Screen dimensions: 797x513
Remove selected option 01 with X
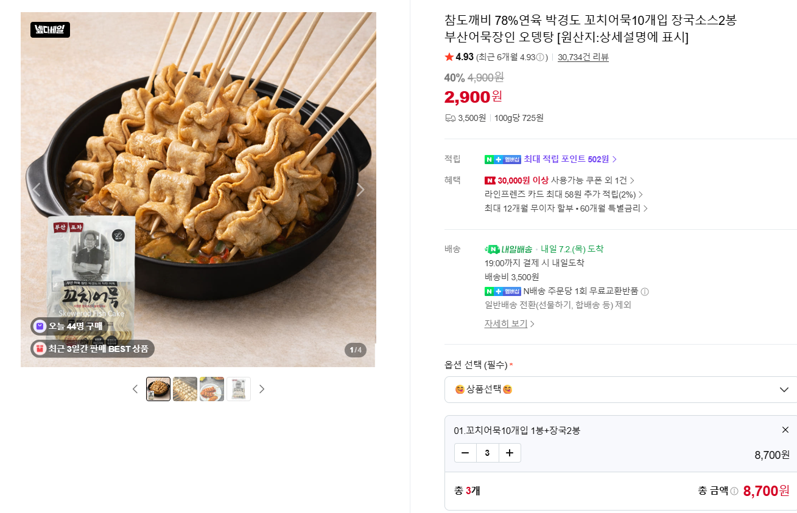(785, 430)
